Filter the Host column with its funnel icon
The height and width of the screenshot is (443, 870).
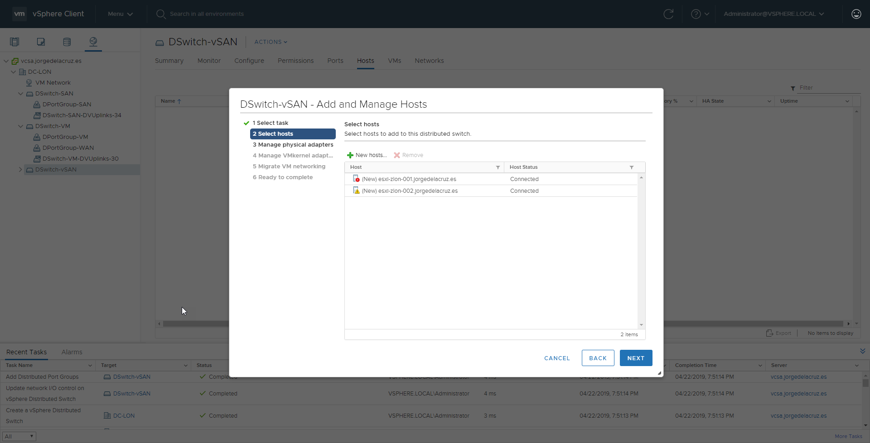498,167
